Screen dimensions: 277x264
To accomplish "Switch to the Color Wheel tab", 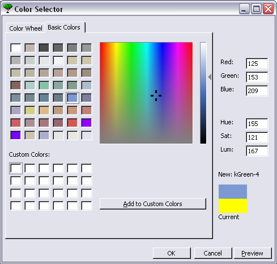I will 25,28.
